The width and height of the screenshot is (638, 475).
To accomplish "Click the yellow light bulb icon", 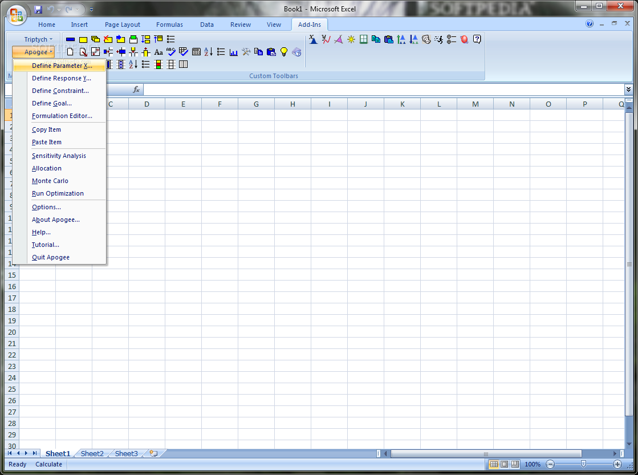I will coord(283,52).
